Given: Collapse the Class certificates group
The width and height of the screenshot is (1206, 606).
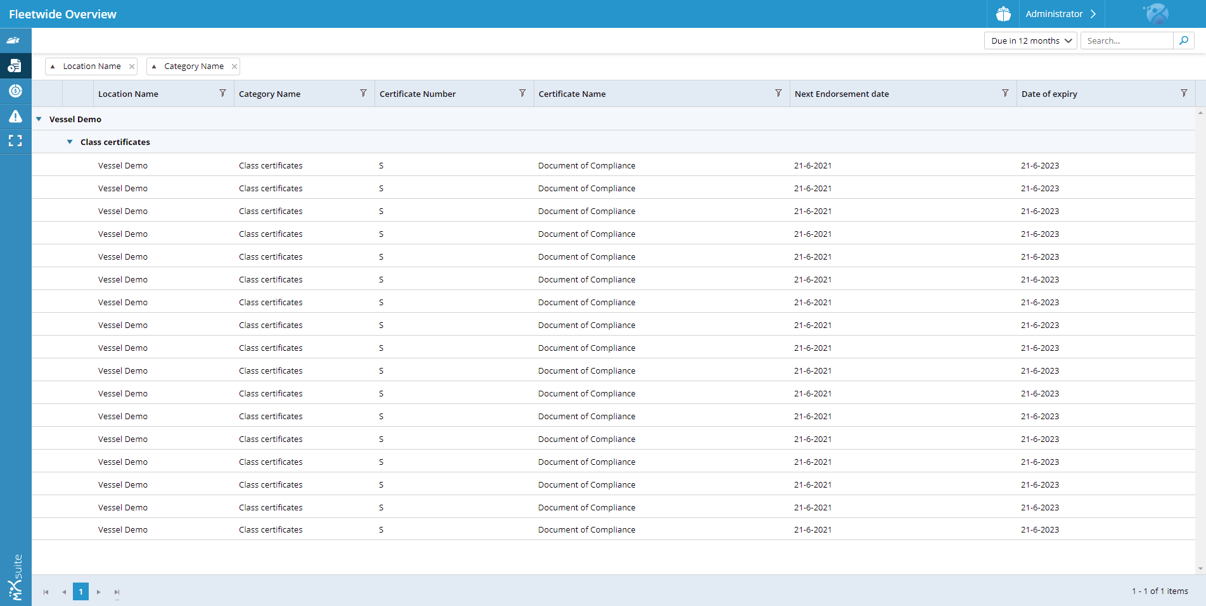Looking at the screenshot, I should click(70, 142).
